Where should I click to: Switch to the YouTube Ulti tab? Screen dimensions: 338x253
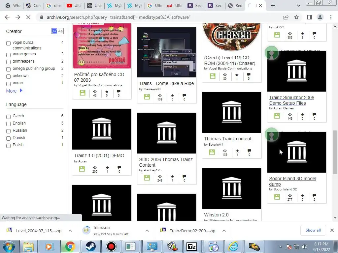coord(74,6)
